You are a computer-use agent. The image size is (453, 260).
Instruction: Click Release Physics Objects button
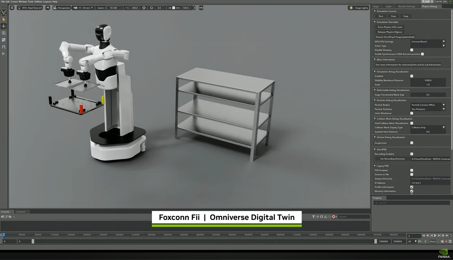(390, 32)
